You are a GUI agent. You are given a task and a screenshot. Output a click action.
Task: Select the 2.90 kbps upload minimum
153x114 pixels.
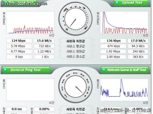pyautogui.click(x=113, y=57)
